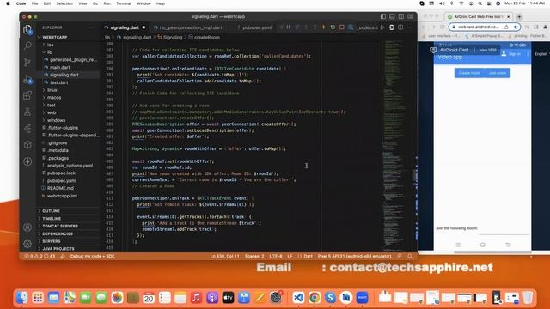Screen dimensions: 550x309
Task: Open the Explorer view in activity bar
Action: click(x=27, y=29)
